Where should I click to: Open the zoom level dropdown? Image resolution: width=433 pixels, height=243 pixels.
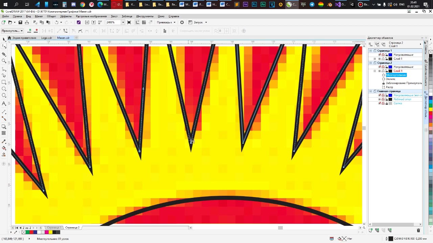pos(123,22)
